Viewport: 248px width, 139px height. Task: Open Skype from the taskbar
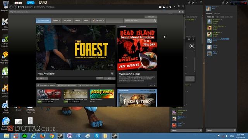click(96, 136)
